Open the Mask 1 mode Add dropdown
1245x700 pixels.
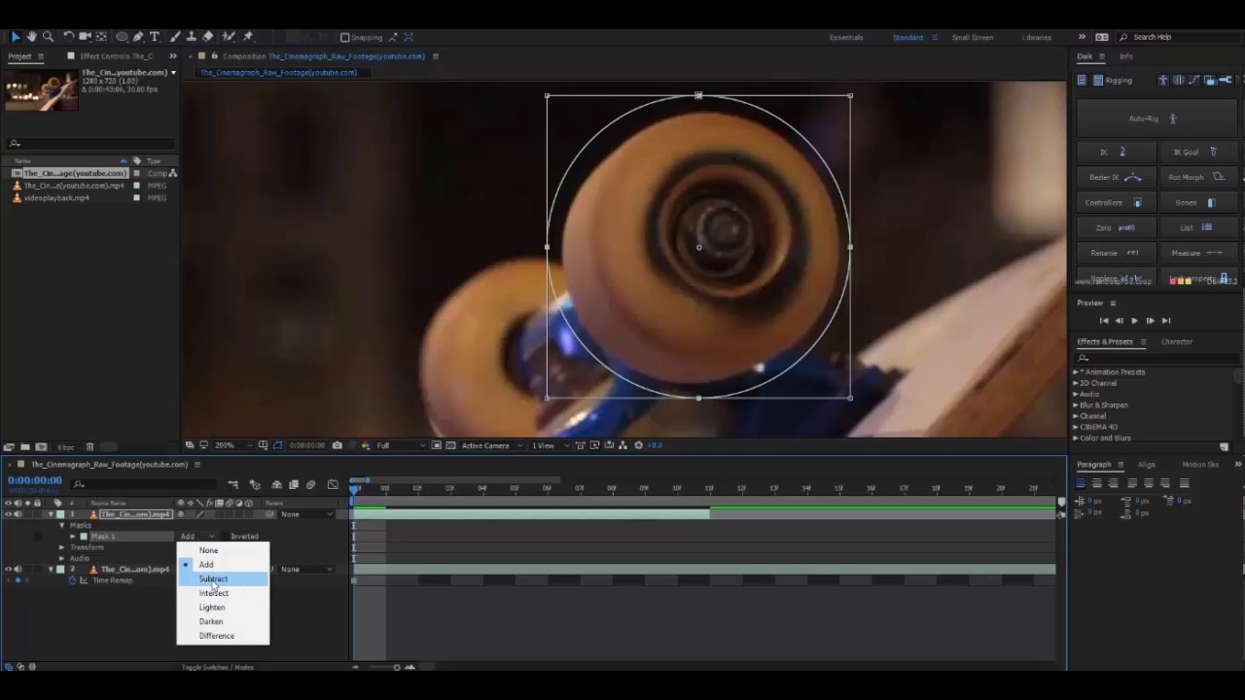click(x=196, y=537)
